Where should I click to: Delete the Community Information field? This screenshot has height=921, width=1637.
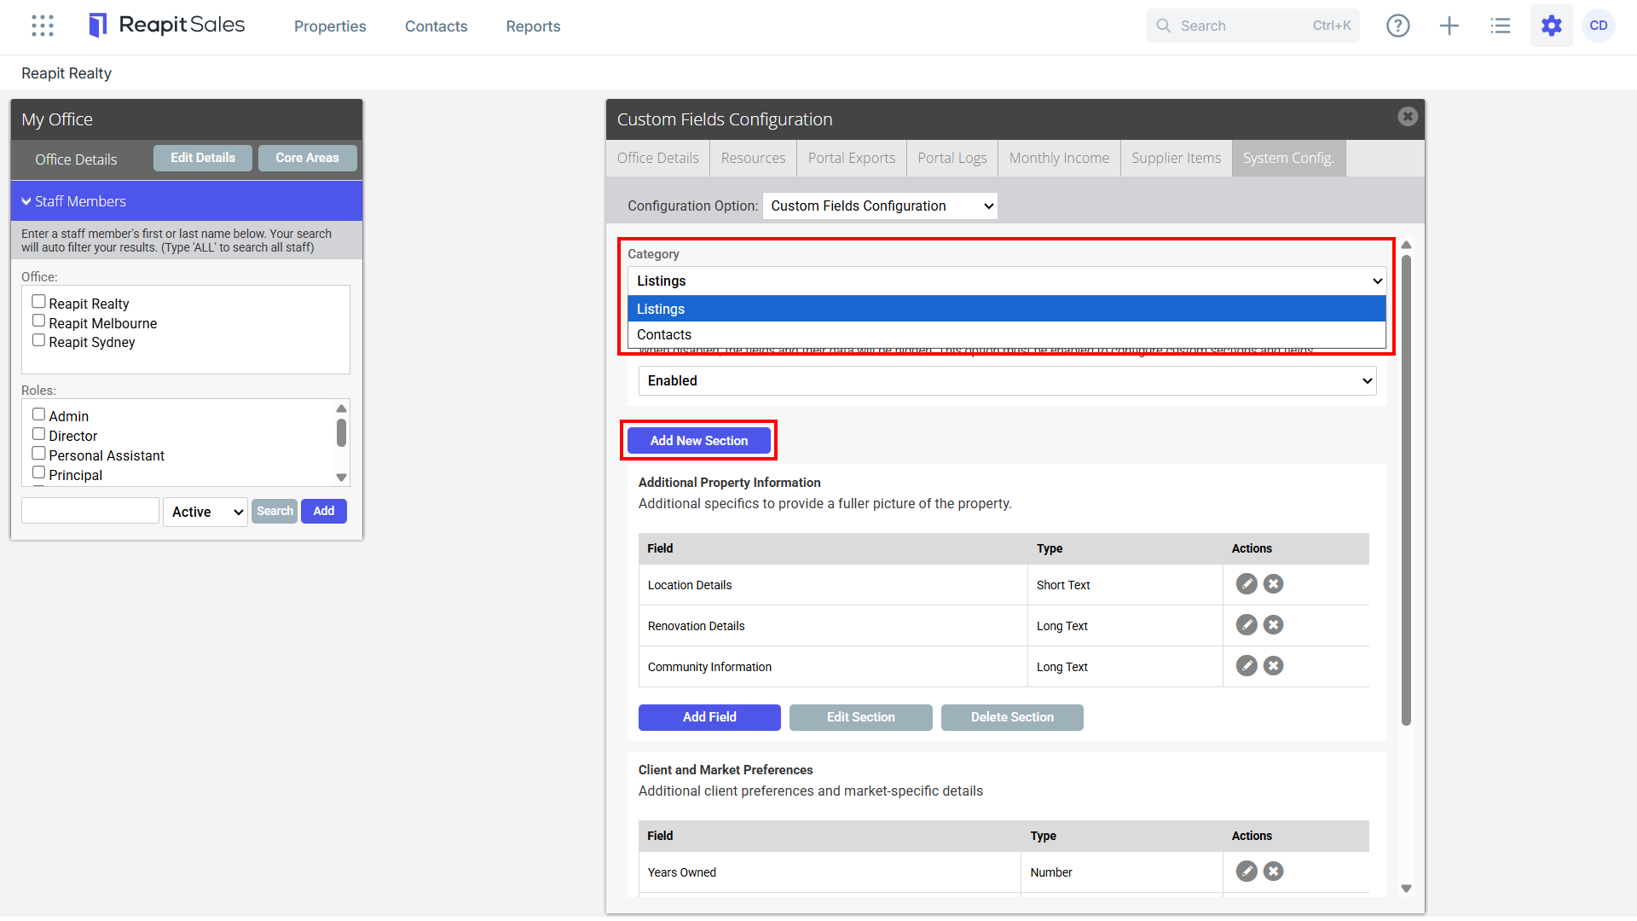pyautogui.click(x=1273, y=666)
